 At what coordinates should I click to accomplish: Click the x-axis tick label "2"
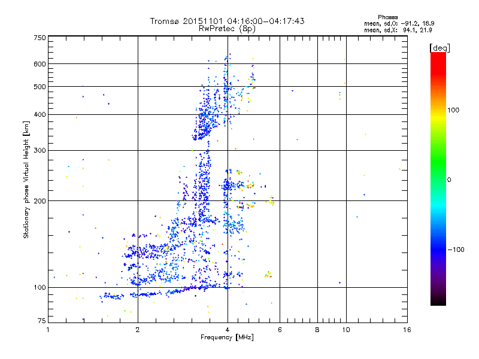138,330
